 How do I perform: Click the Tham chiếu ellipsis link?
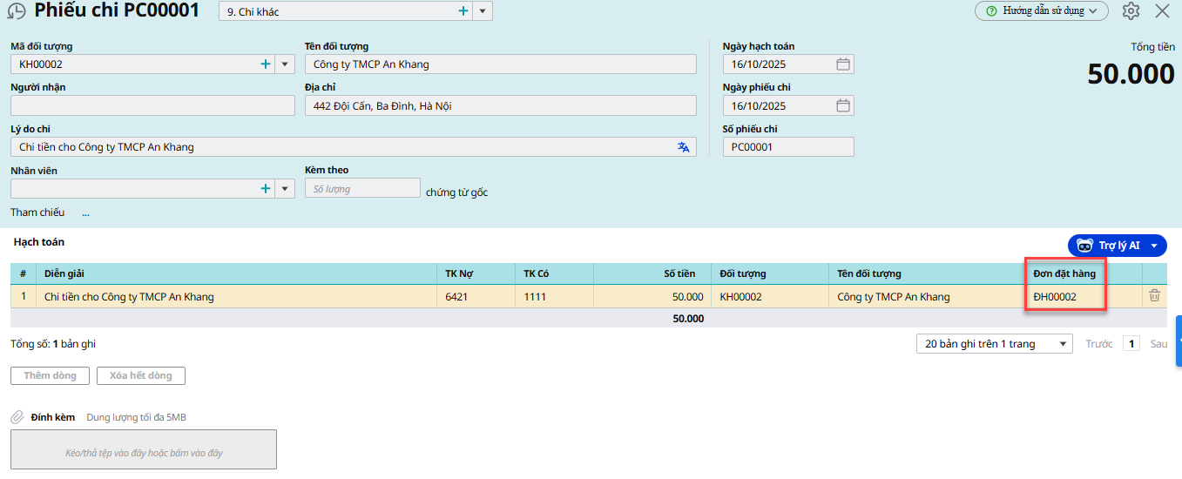click(85, 213)
